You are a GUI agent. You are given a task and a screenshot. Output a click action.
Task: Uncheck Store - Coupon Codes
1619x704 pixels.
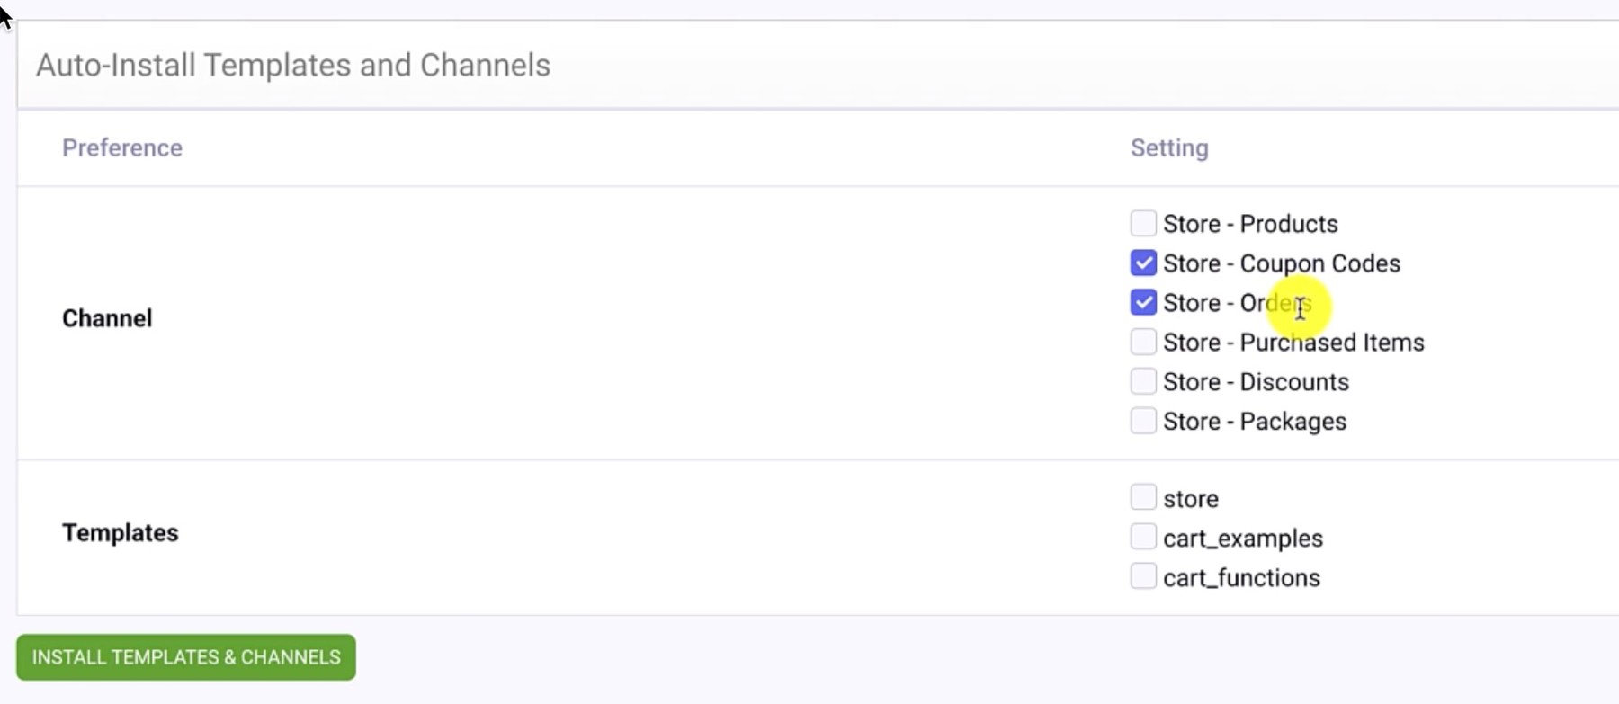click(1142, 262)
